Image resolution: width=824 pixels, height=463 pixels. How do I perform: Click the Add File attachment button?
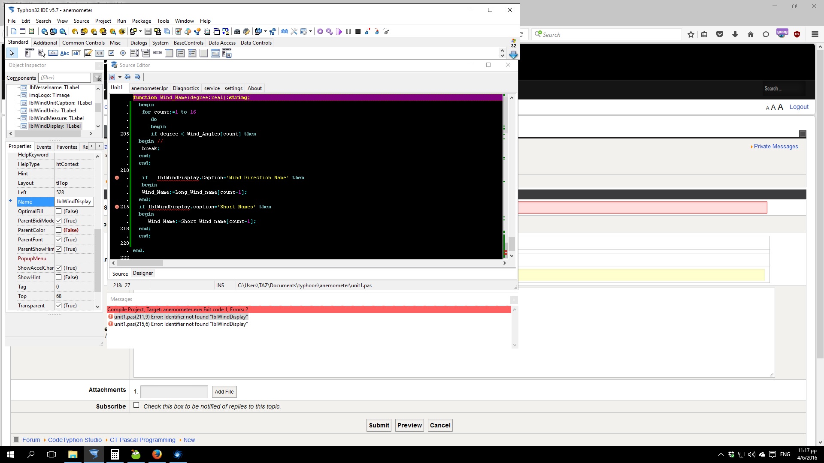pyautogui.click(x=224, y=392)
